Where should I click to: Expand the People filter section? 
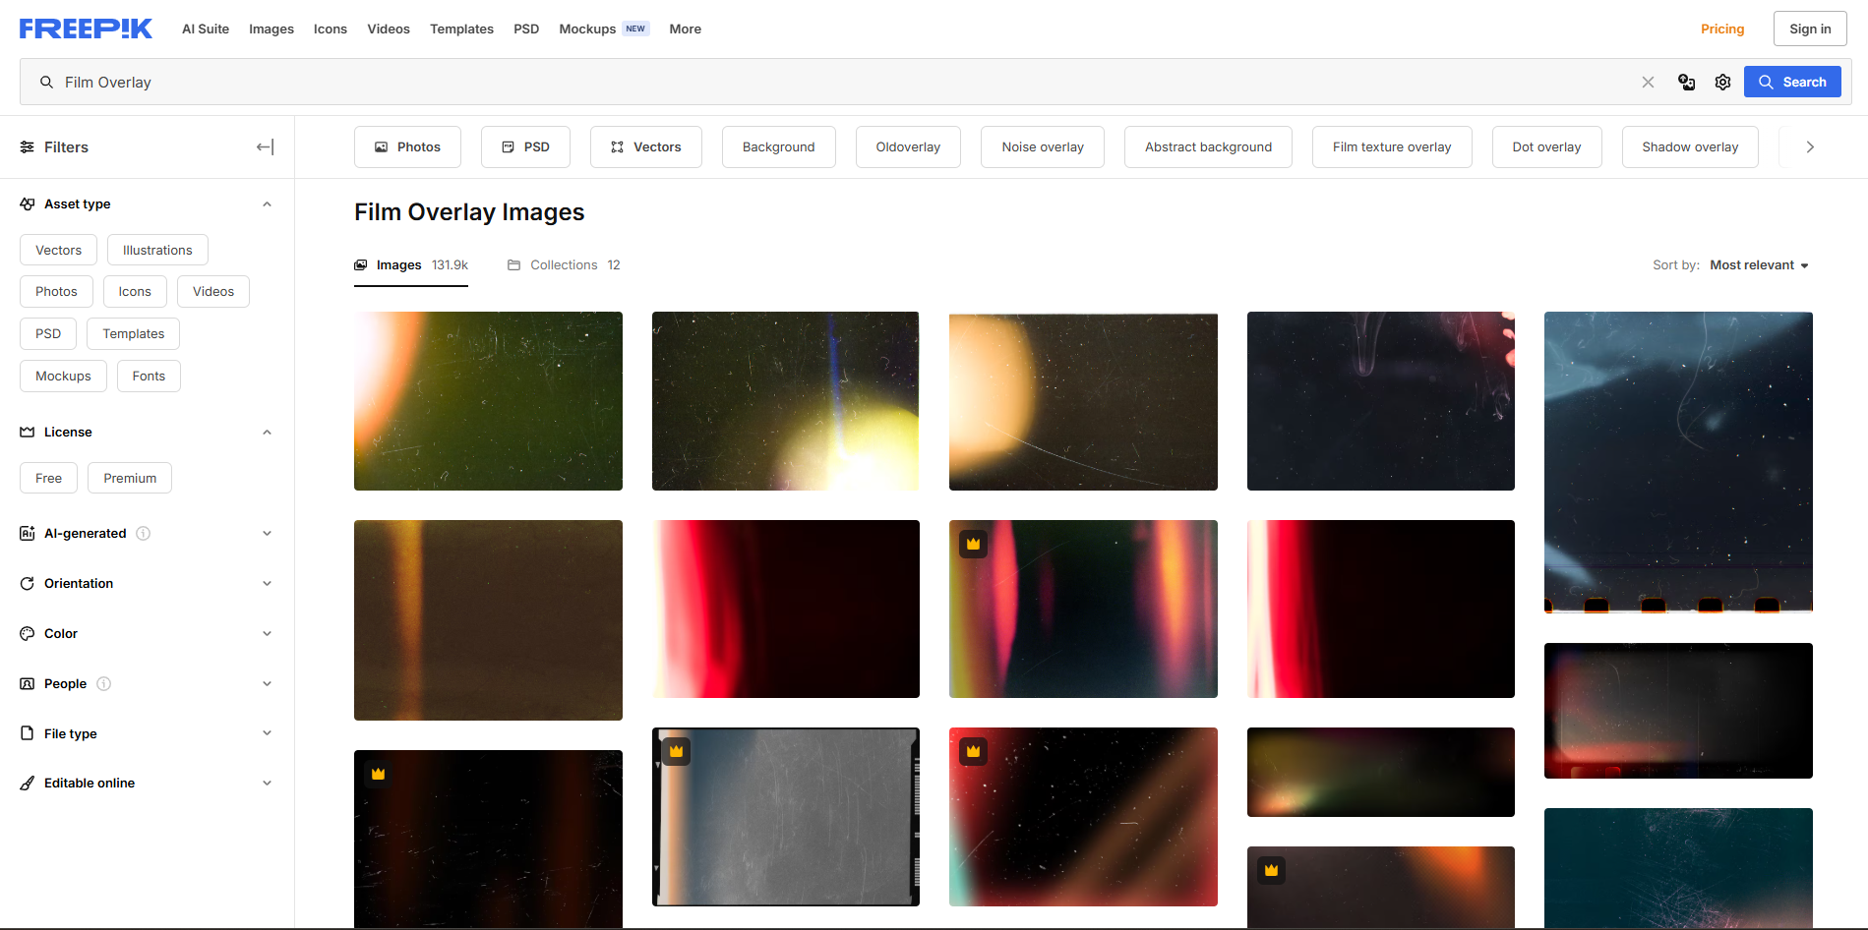pos(267,684)
